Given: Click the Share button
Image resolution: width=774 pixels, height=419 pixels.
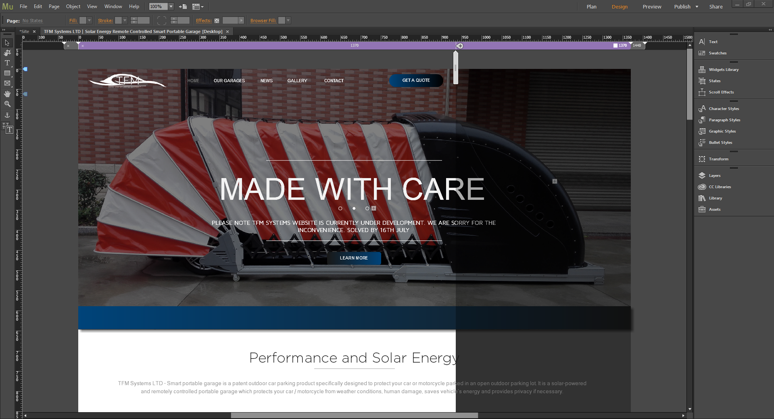Looking at the screenshot, I should tap(716, 6).
